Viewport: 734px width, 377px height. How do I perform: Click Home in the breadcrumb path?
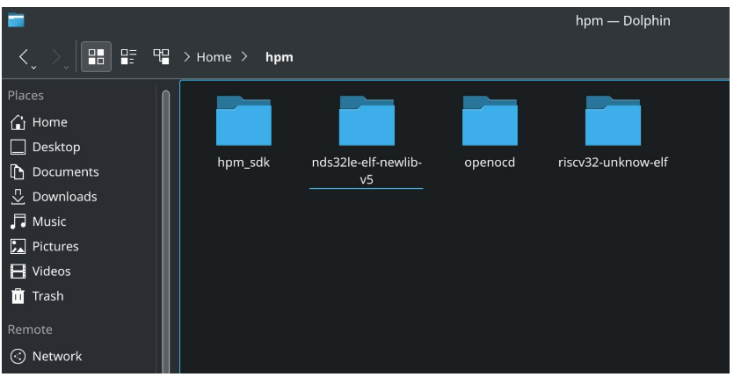214,57
